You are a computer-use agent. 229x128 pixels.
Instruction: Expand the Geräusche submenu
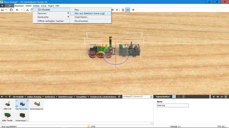coord(51,17)
